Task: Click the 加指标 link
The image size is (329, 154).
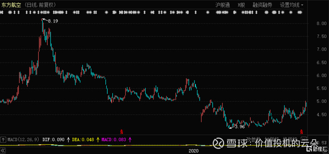Action: (272, 139)
